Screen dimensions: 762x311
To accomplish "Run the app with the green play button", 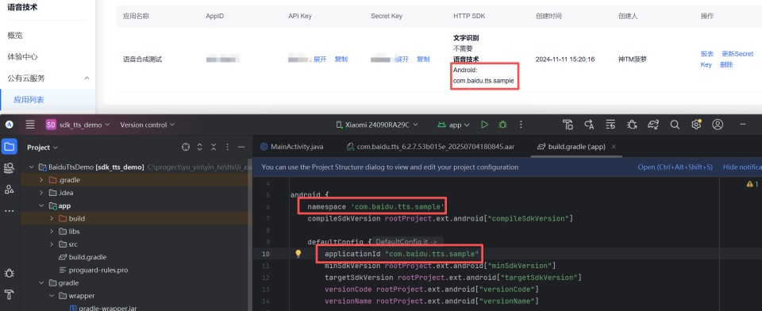I will (x=484, y=125).
